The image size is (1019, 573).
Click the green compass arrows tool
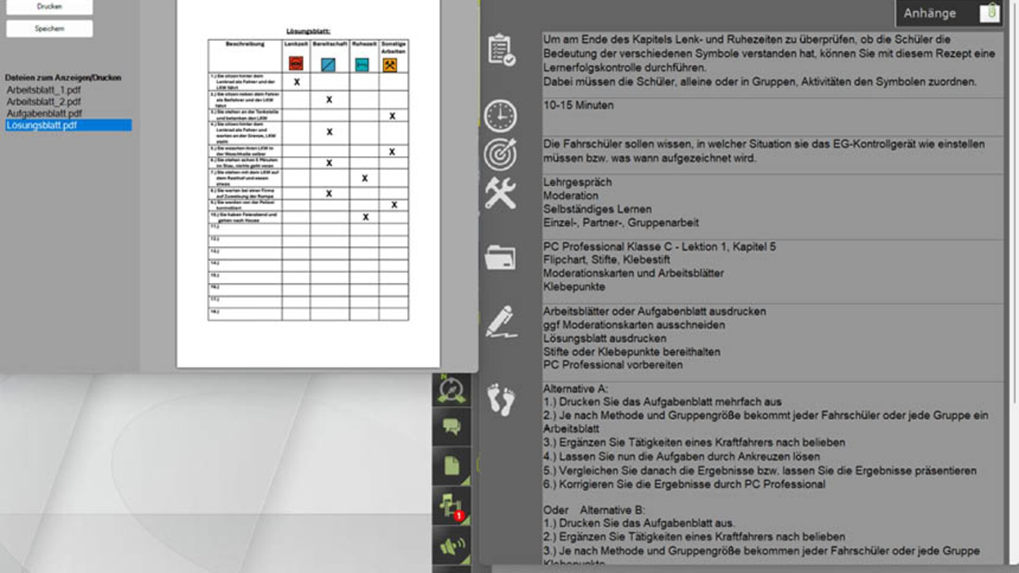point(452,390)
